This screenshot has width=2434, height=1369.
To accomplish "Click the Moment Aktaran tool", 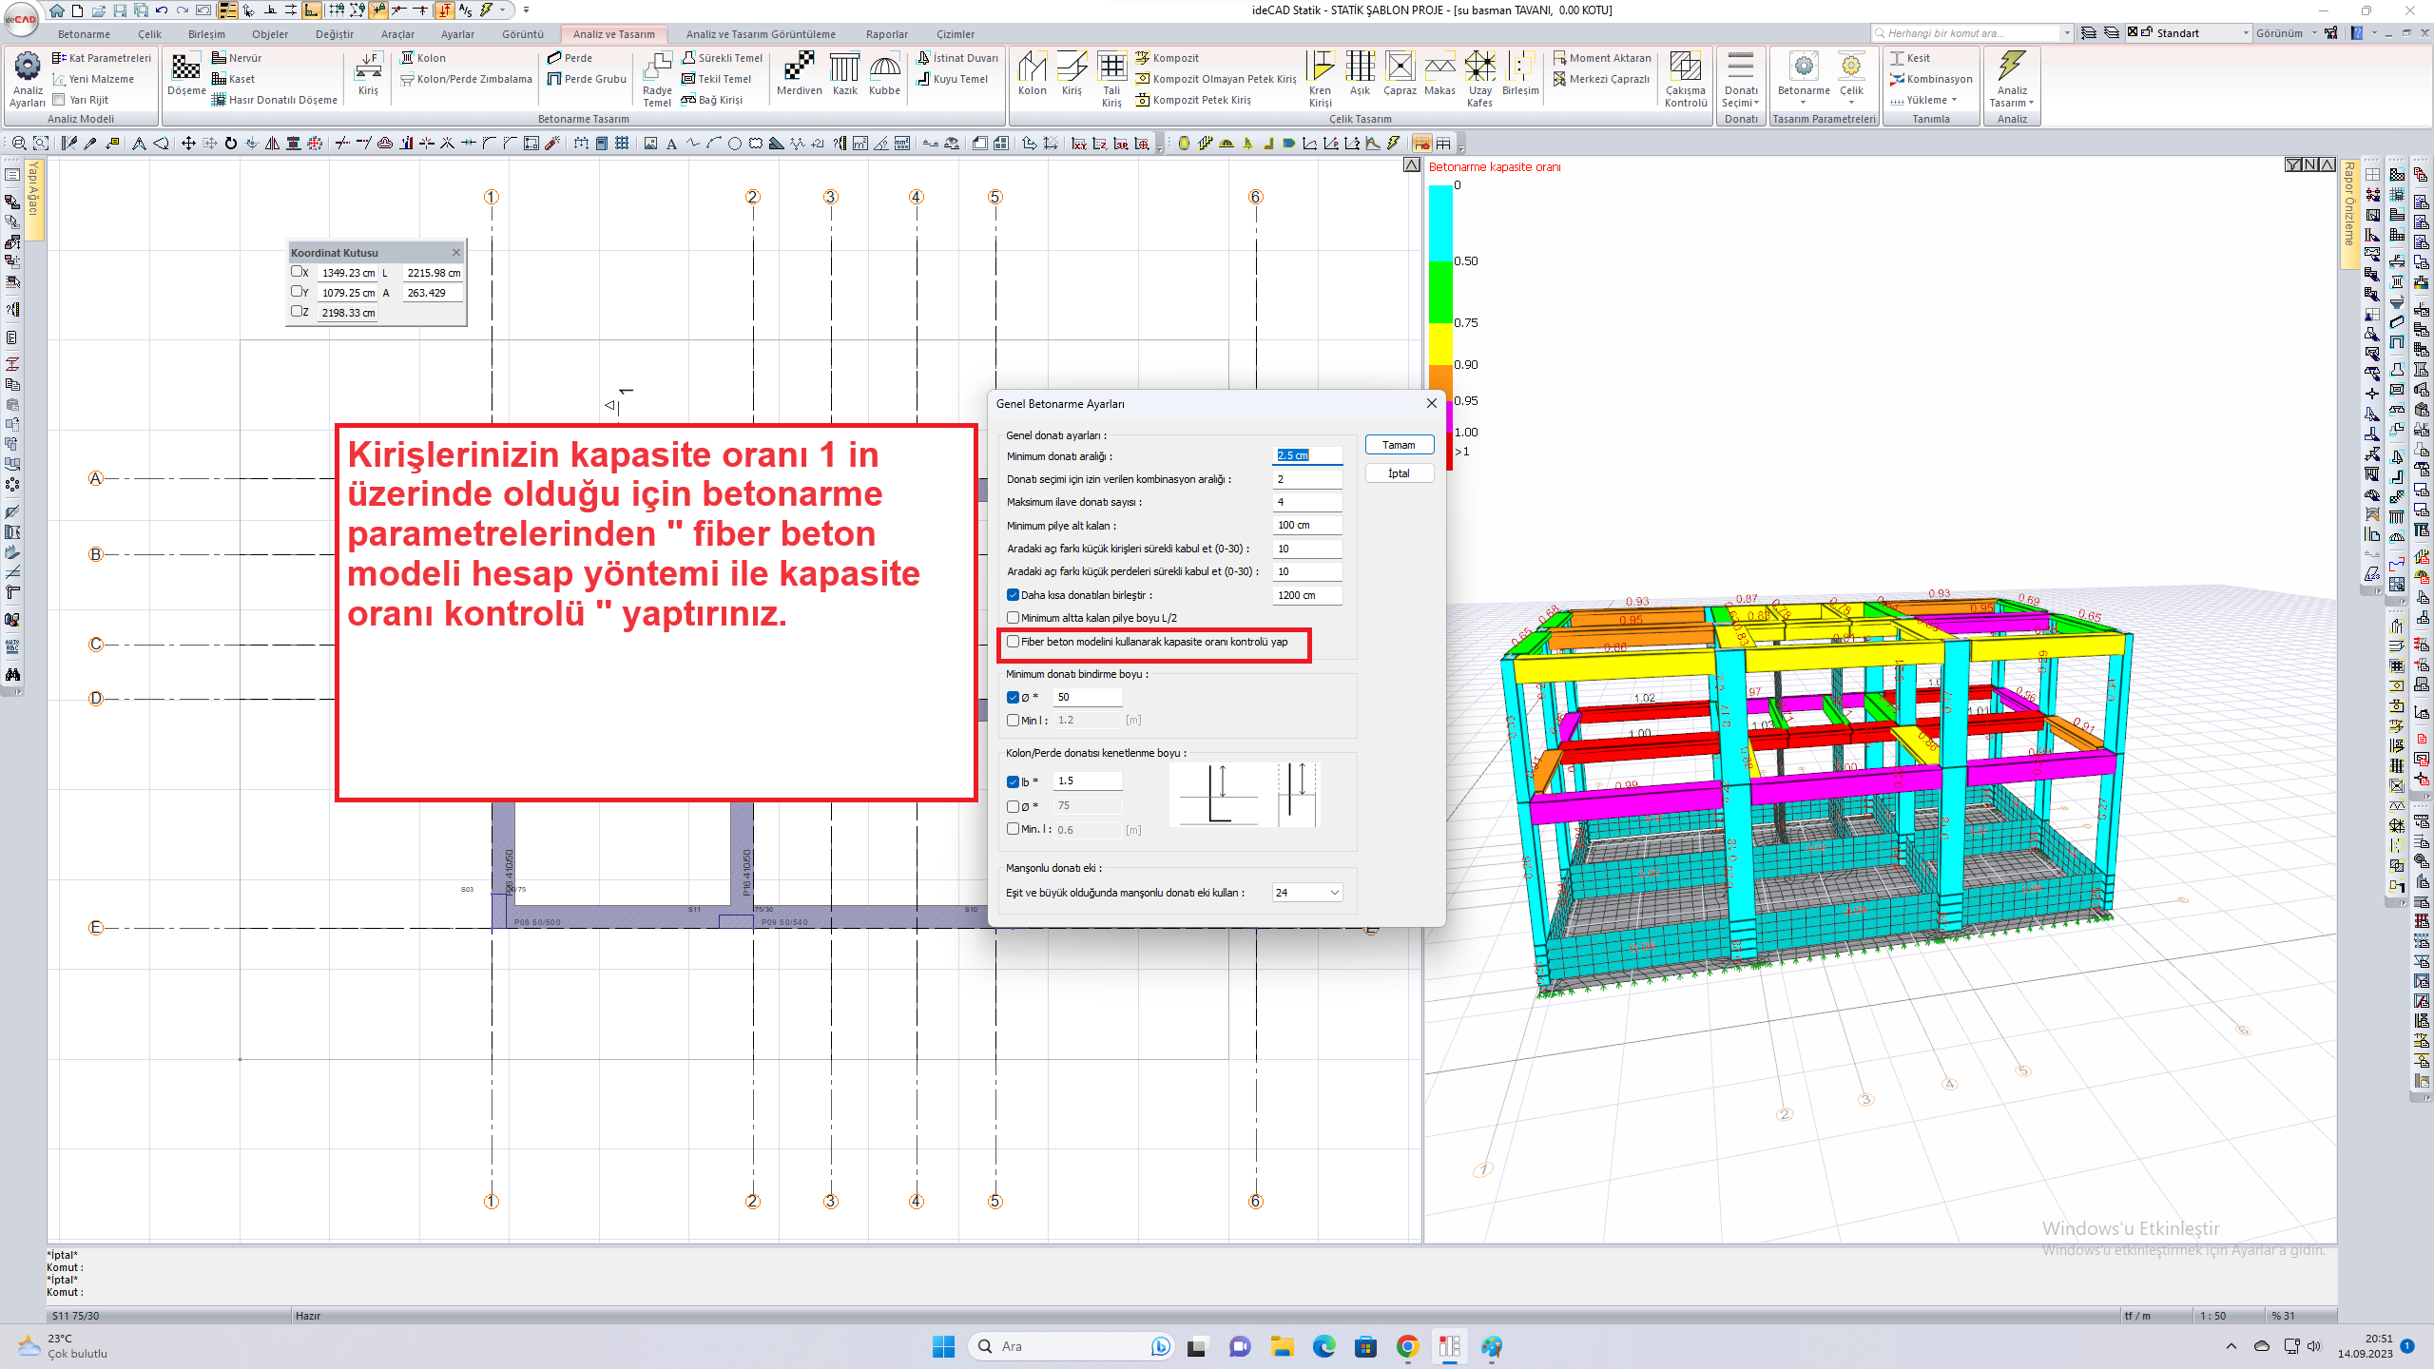I will point(1602,58).
